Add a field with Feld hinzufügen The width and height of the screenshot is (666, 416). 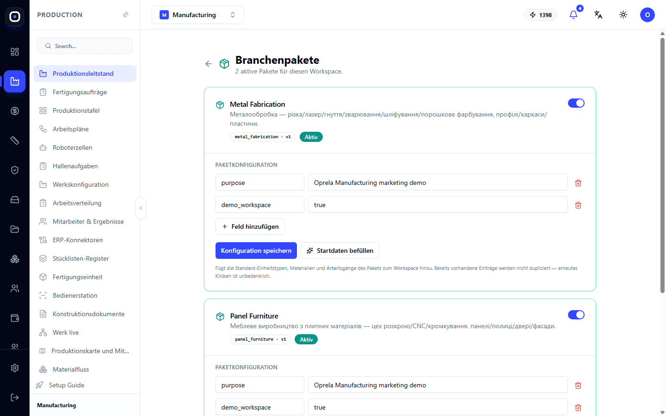(250, 226)
